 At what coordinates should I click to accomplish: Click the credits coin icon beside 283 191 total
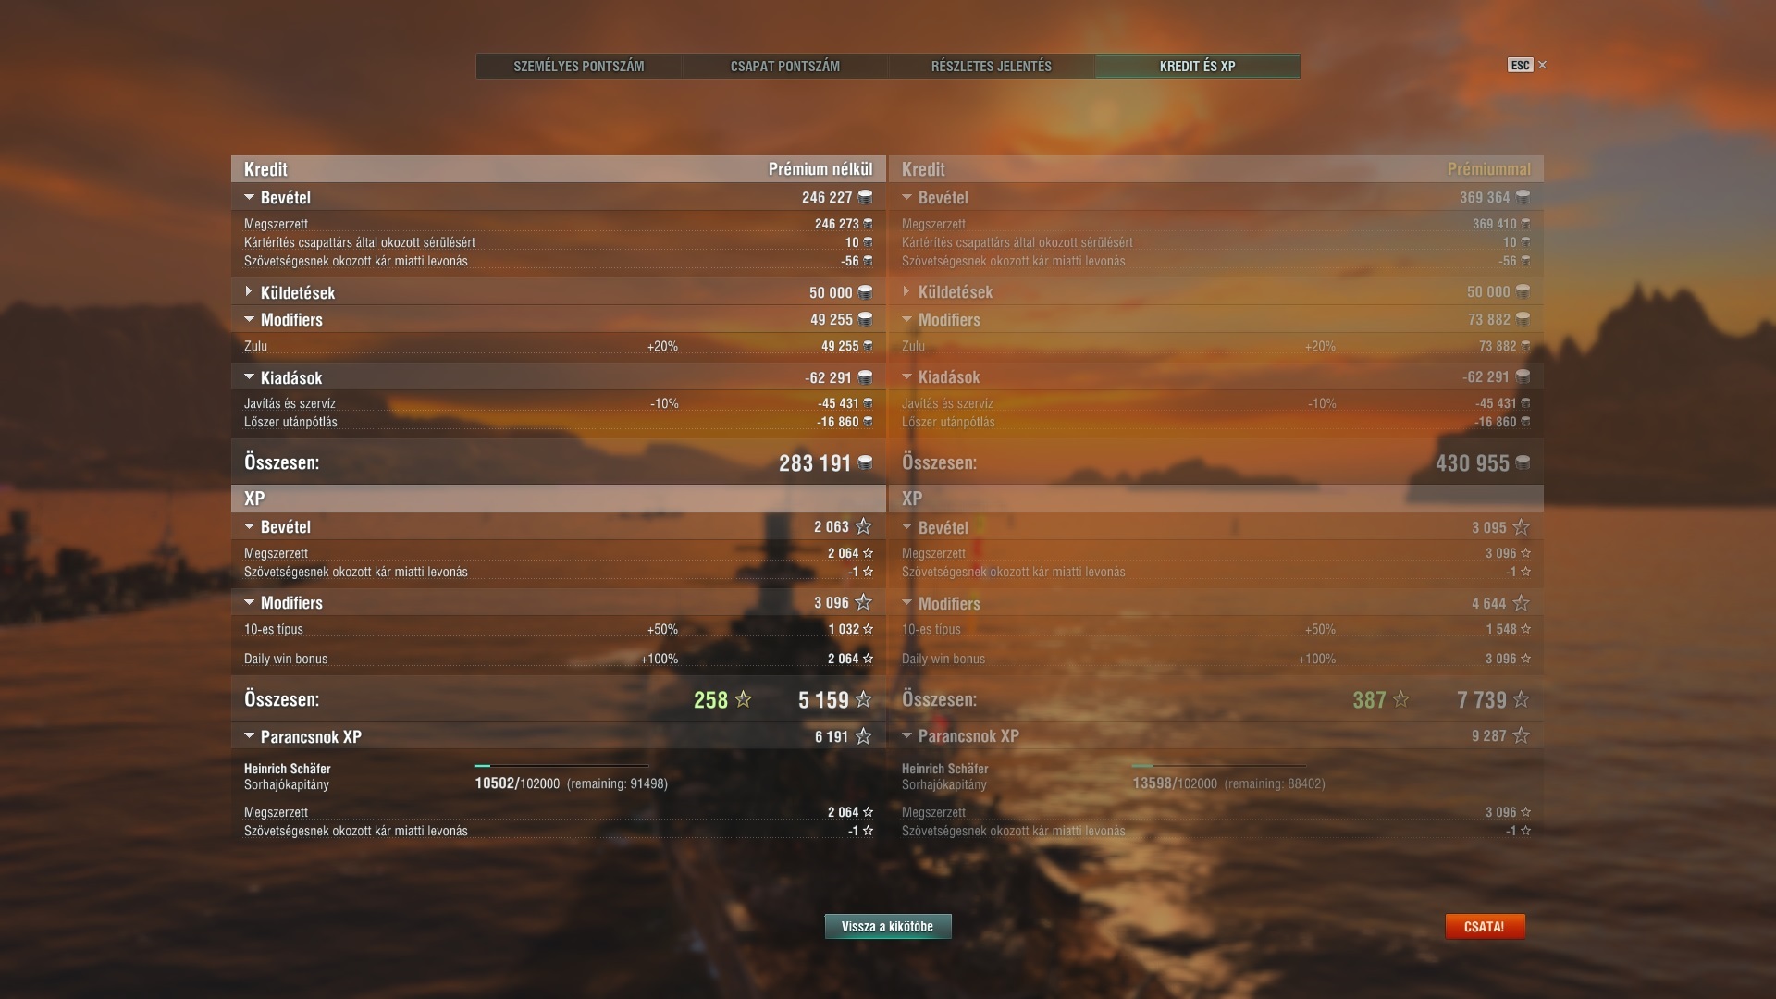point(865,462)
